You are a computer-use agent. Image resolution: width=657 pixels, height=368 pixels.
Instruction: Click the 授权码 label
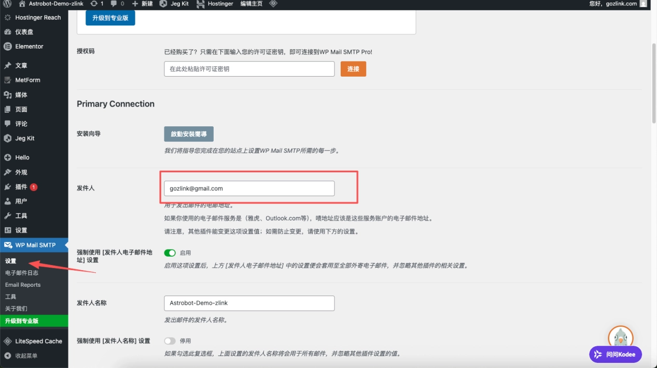(x=86, y=51)
